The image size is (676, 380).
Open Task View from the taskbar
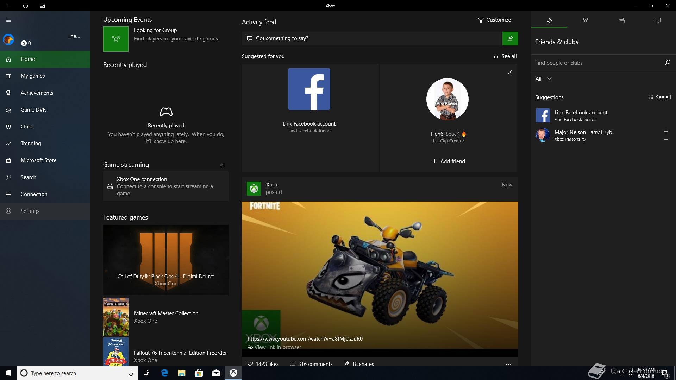click(146, 373)
